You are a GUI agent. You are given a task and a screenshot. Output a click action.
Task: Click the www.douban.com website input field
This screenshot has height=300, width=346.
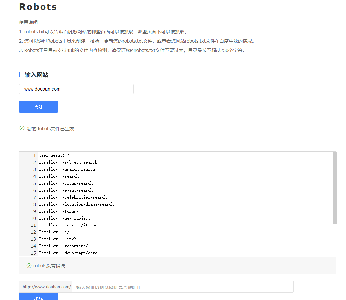point(76,89)
